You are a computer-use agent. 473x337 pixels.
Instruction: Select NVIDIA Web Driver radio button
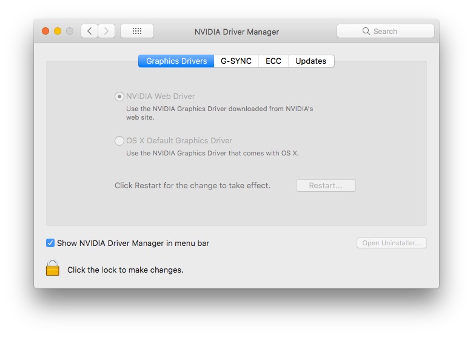[x=119, y=97]
